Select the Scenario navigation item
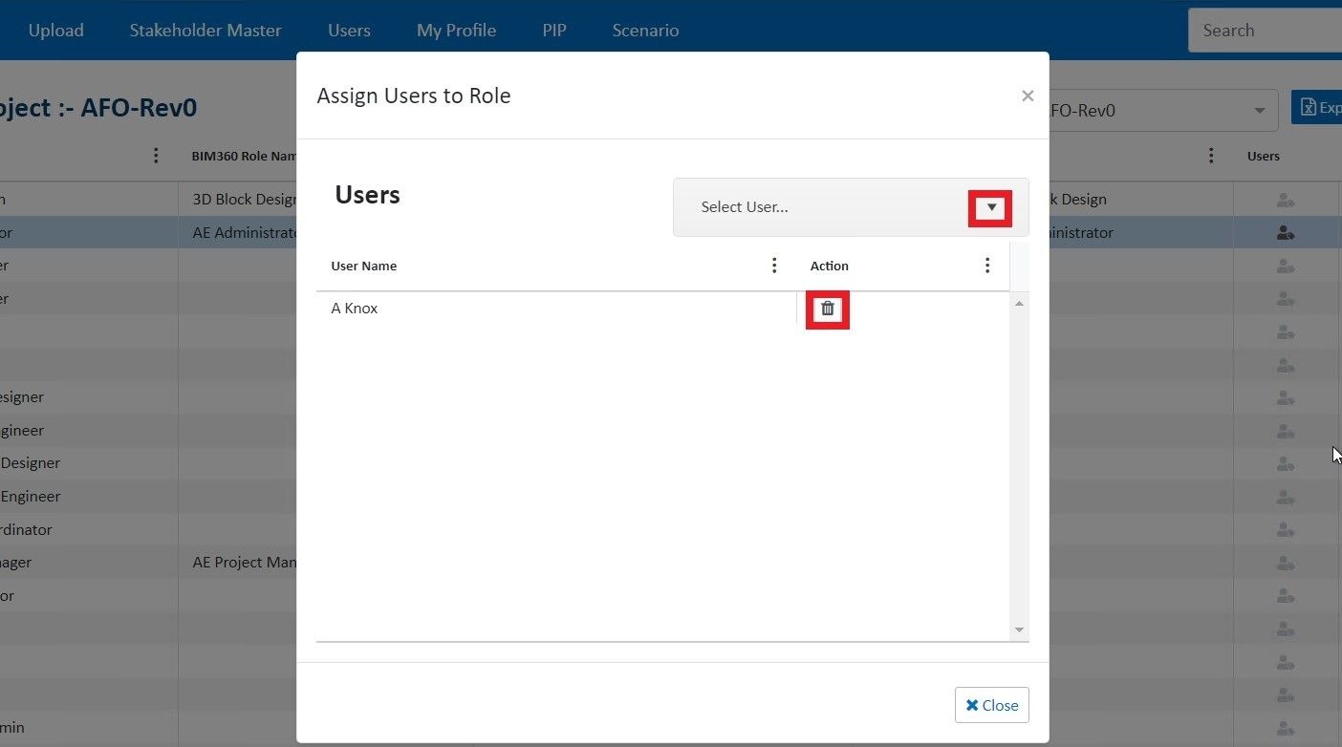Image resolution: width=1342 pixels, height=747 pixels. 645,31
